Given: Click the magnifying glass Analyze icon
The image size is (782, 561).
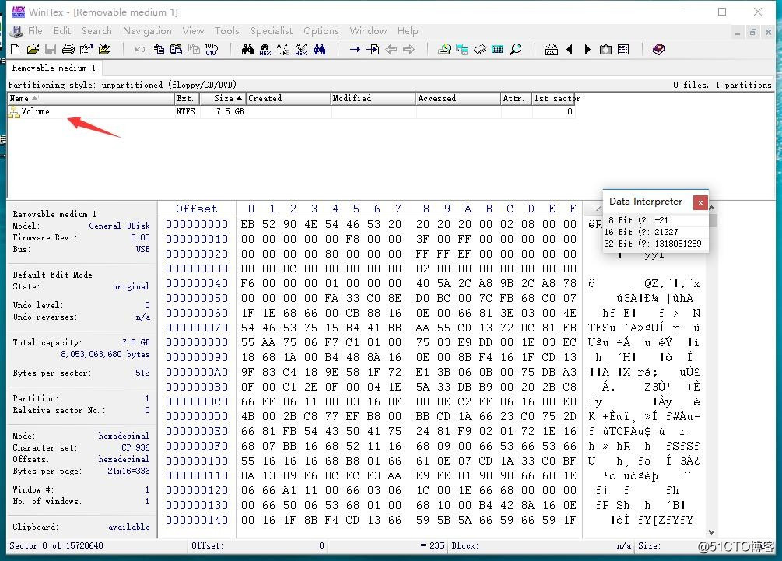Looking at the screenshot, I should (x=516, y=49).
